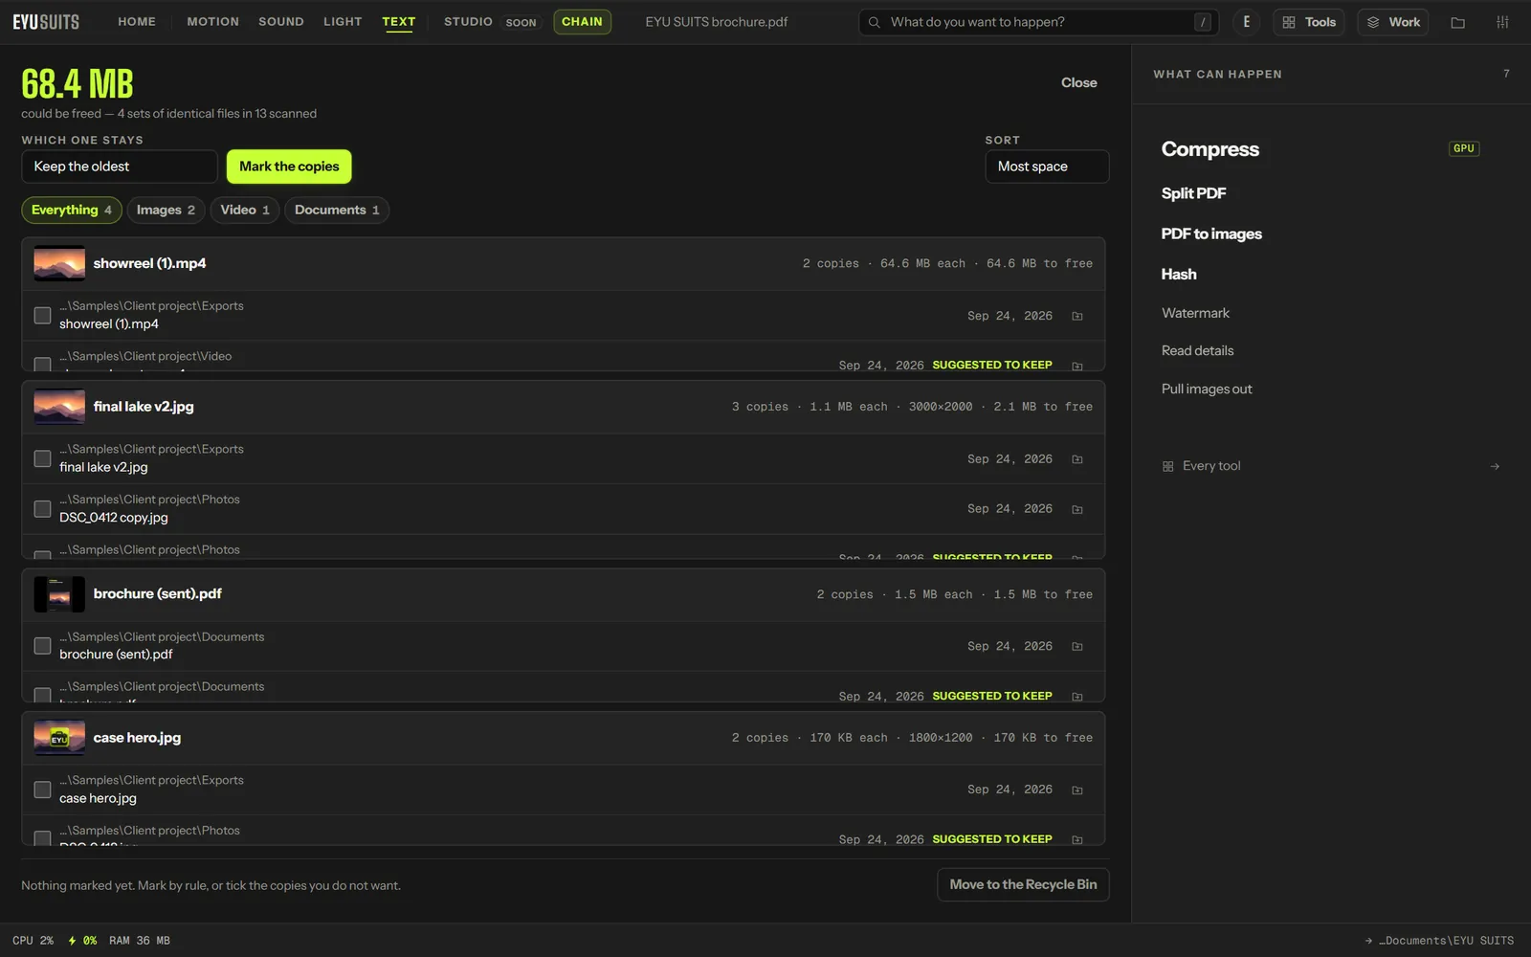Open folder icon in top toolbar
The image size is (1531, 957).
click(x=1457, y=22)
